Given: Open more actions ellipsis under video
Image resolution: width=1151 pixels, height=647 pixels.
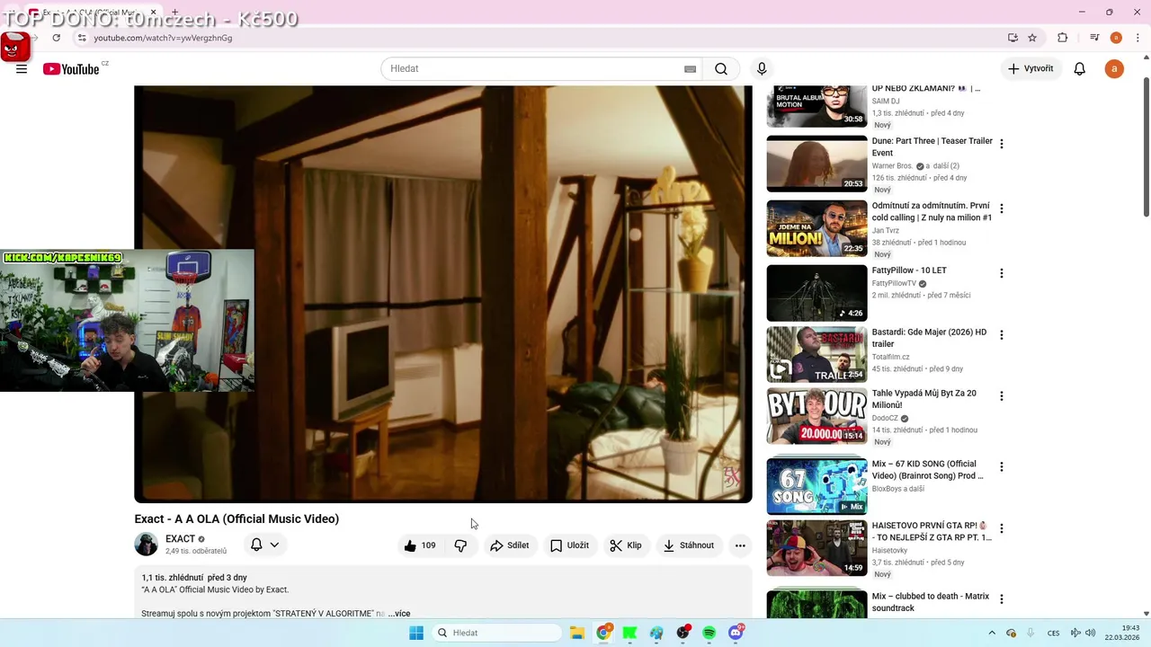Looking at the screenshot, I should tap(740, 545).
